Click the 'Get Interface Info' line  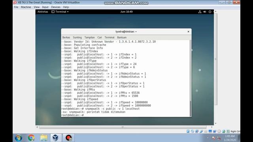82,48
